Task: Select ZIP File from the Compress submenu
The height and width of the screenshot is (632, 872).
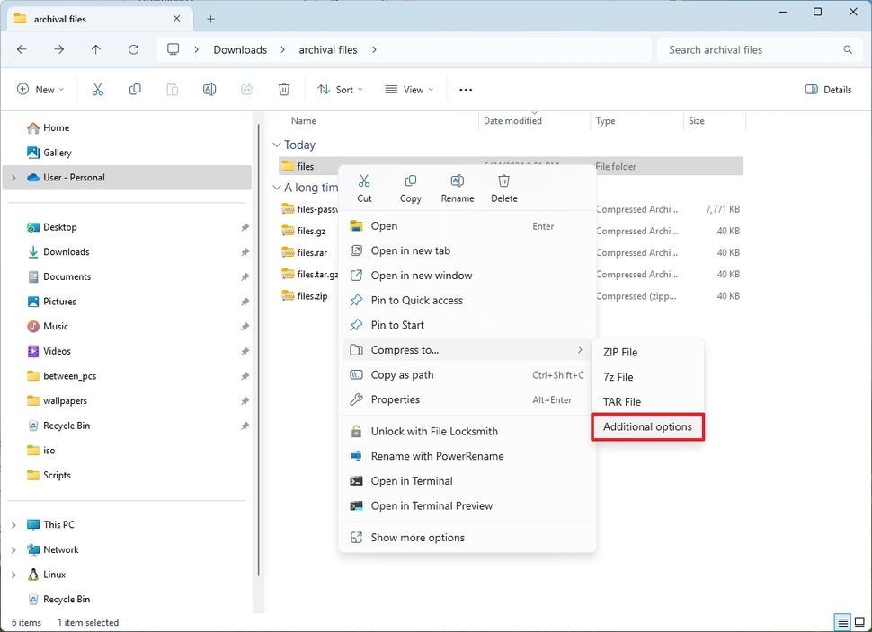Action: click(619, 352)
